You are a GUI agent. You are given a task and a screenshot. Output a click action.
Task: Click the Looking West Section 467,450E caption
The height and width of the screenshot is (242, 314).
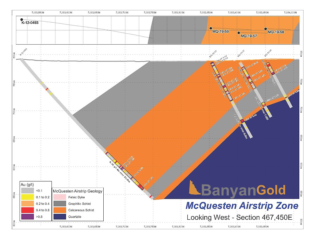click(239, 217)
